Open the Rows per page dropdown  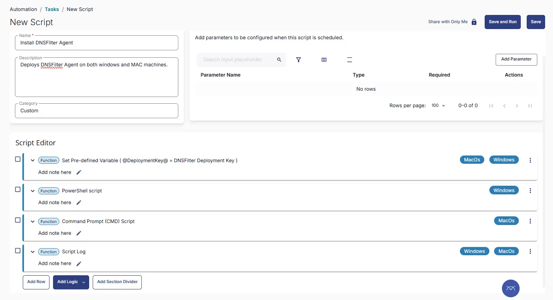pos(438,106)
